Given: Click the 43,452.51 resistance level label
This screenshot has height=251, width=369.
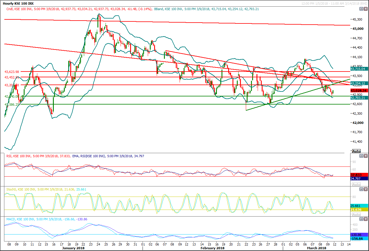Looking at the screenshot, I should coord(12,77).
